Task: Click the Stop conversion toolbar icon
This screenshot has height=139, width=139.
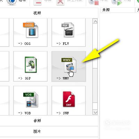Action: [93, 2]
